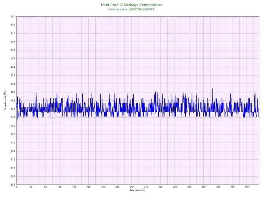Screen dimensions: 263x197
Task: Select the 80.2 label on the Y axis
Action: tap(13, 84)
